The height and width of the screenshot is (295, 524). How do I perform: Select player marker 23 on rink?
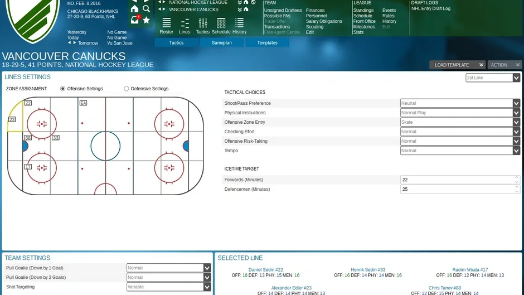point(12,119)
